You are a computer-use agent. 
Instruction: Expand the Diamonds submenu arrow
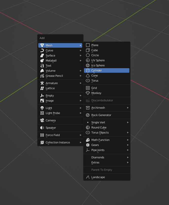coord(128,157)
